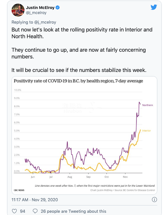Like the tweet with the heart icon
The width and height of the screenshot is (166, 215).
tap(14, 211)
